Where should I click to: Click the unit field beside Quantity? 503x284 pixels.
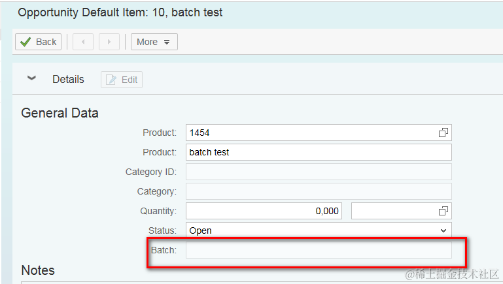click(392, 211)
